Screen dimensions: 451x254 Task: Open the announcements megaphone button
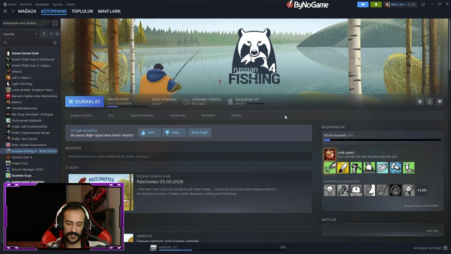(x=363, y=4)
